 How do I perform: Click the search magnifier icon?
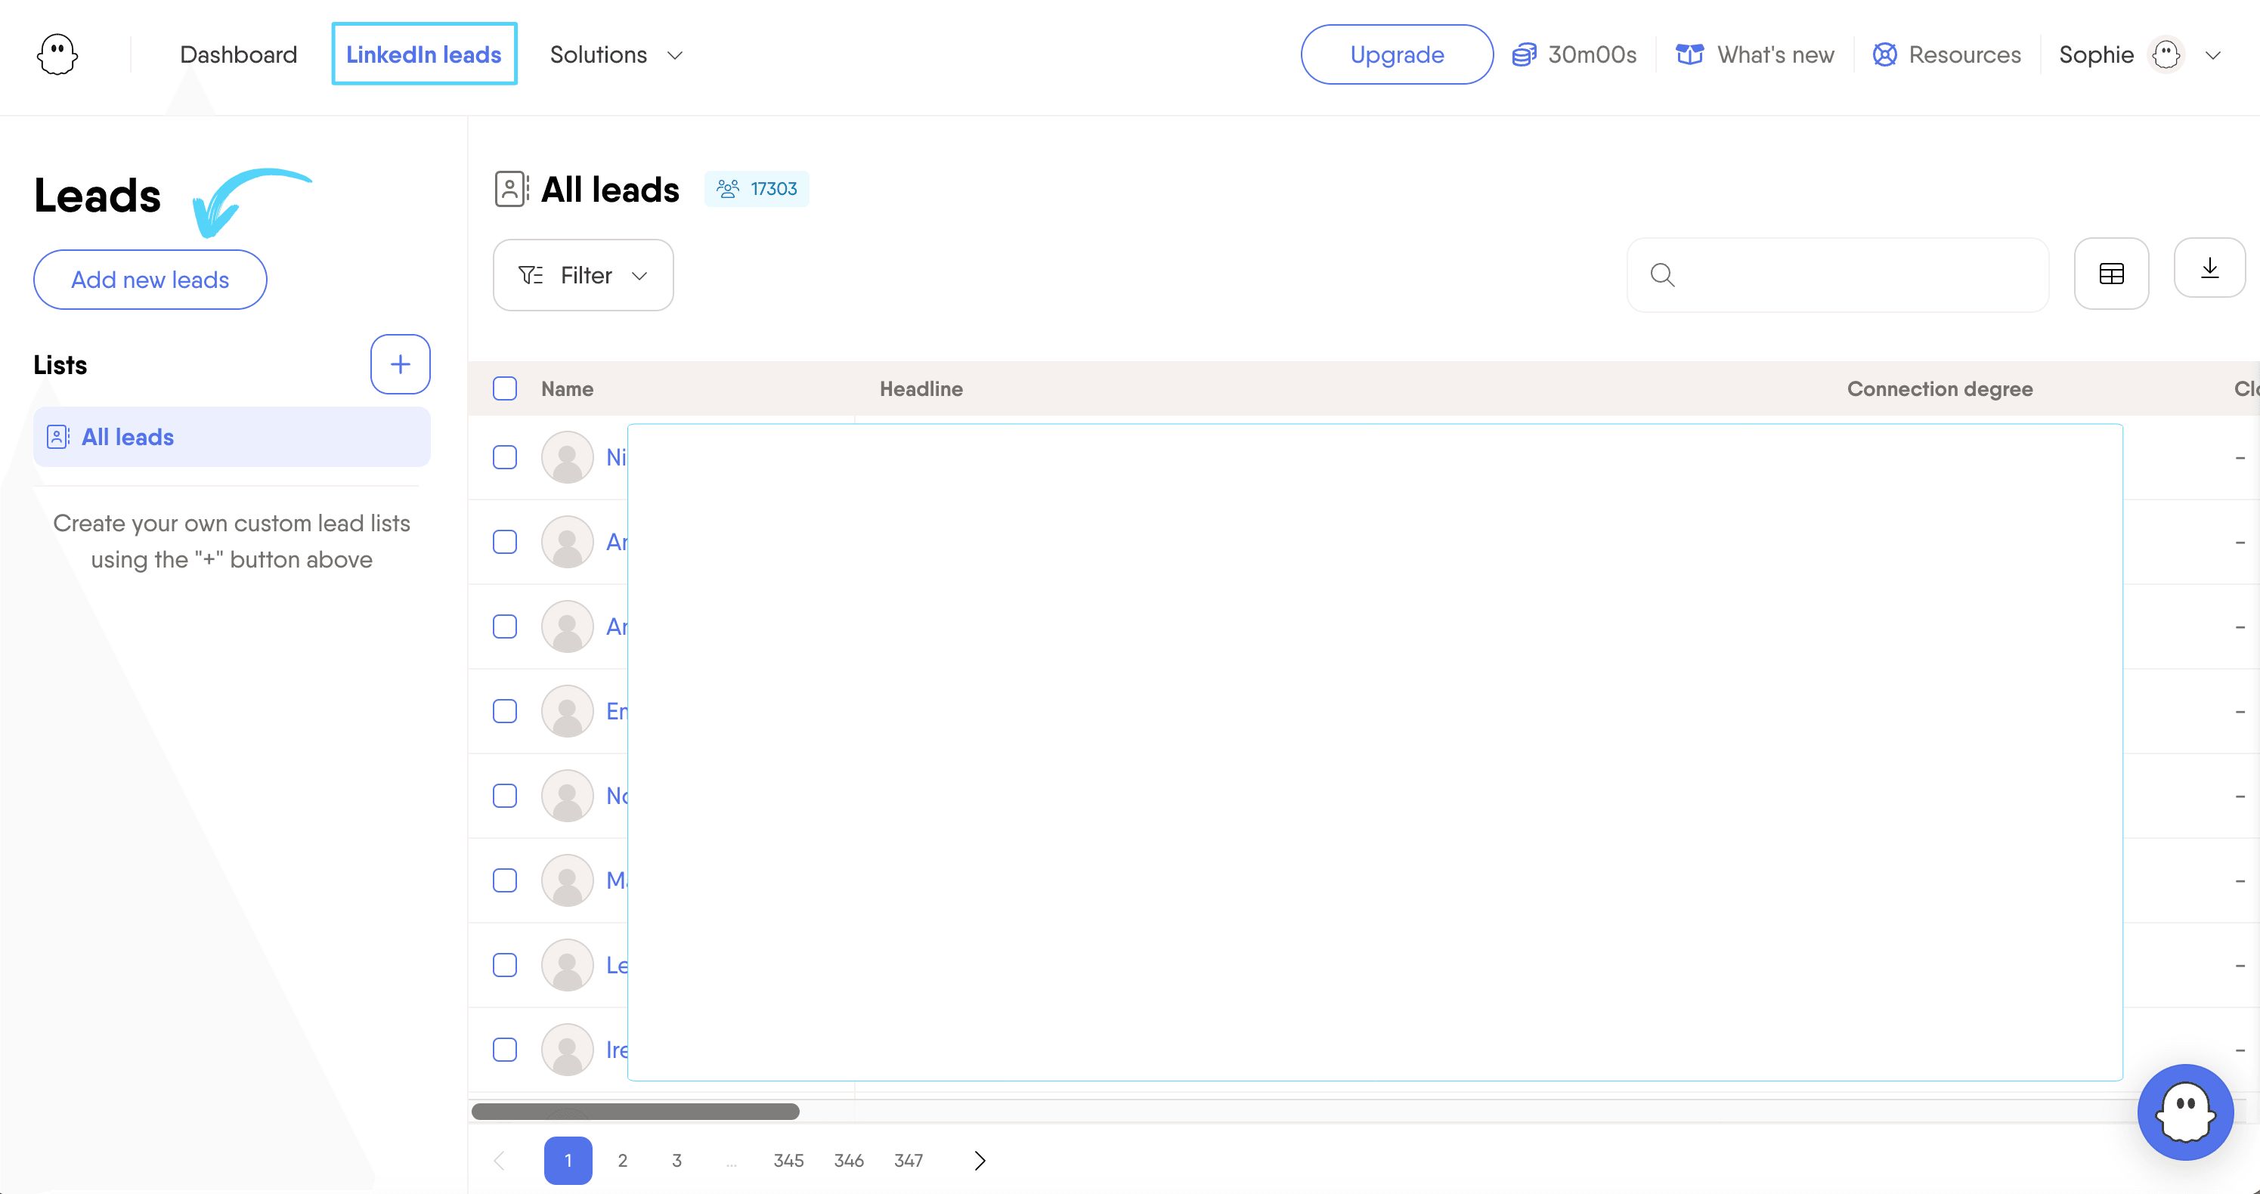click(1661, 274)
